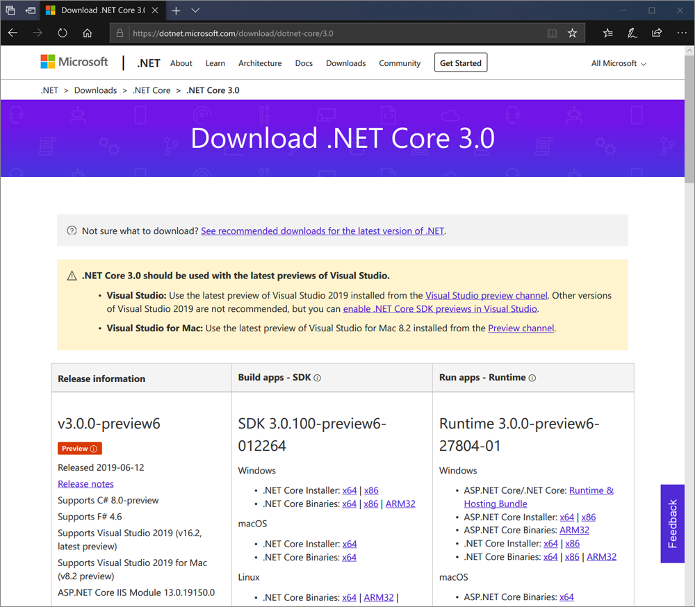Download SDK Windows .NET Core Installer x64
The width and height of the screenshot is (695, 607).
coord(350,490)
